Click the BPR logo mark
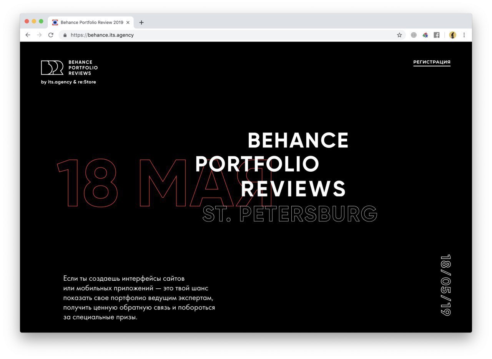Screen dimensions: 492x359 tap(52, 68)
